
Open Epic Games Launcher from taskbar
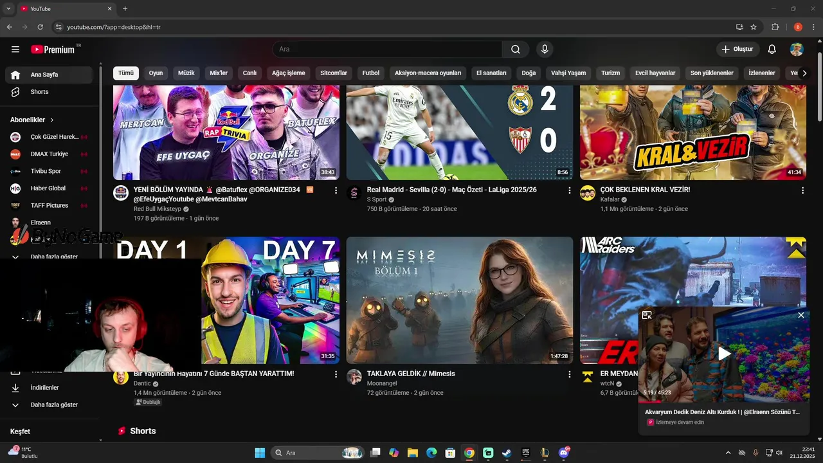(x=526, y=453)
